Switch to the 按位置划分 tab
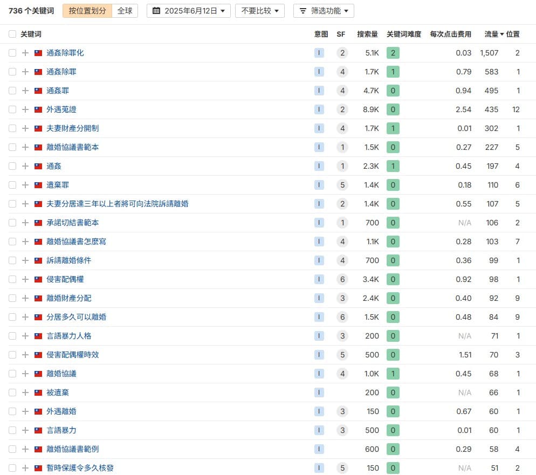 (x=87, y=11)
